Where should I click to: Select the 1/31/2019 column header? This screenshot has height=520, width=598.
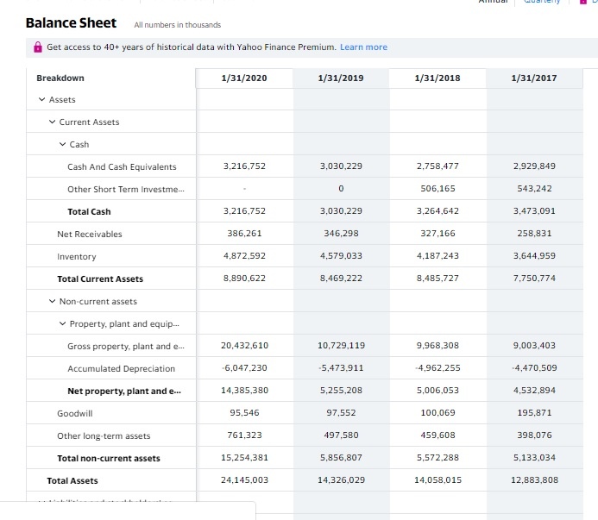[341, 78]
